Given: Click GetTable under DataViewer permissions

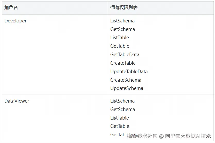Looking at the screenshot, I should pos(120,126).
